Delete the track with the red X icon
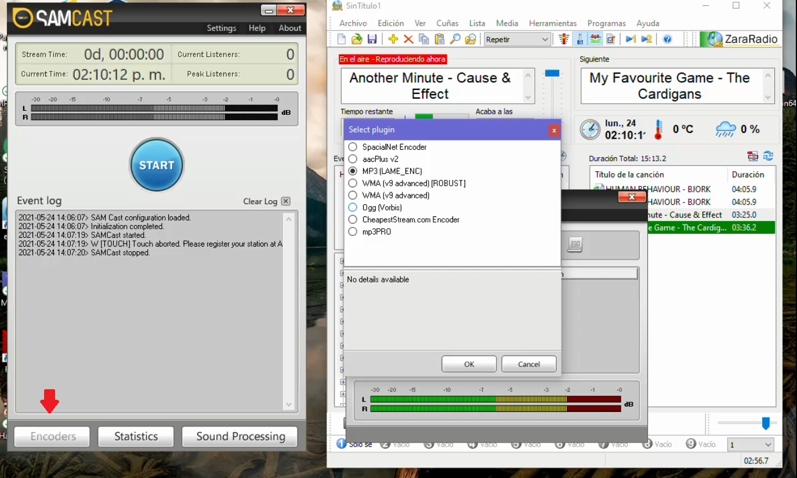797x478 pixels. pyautogui.click(x=408, y=39)
